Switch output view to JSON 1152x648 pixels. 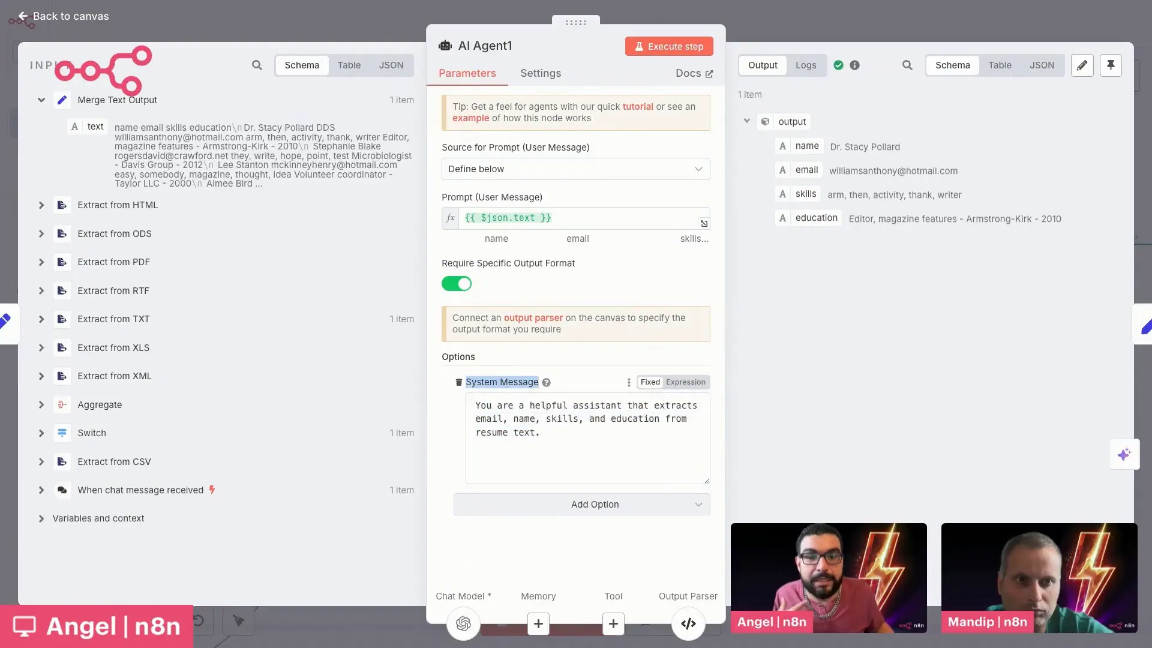coord(1042,65)
